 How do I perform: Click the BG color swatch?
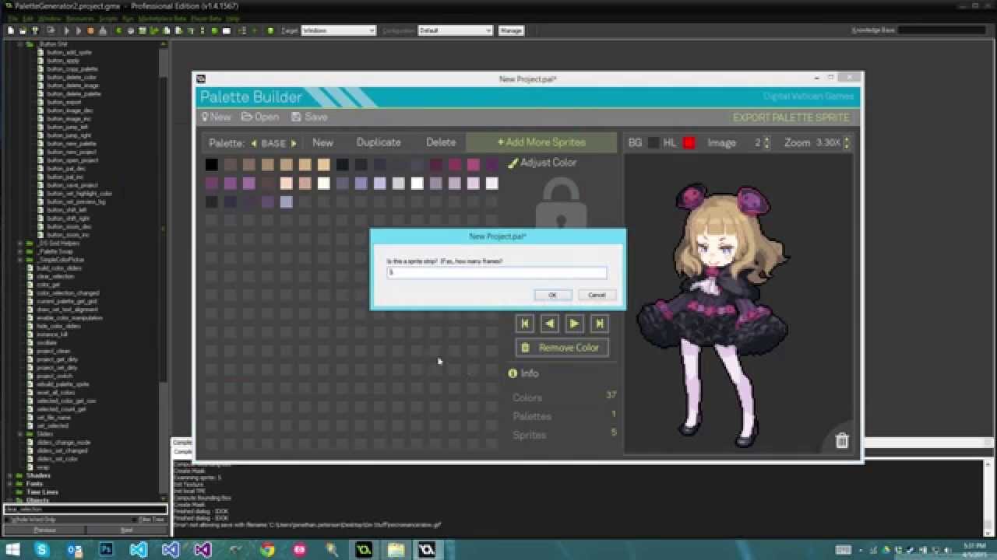pyautogui.click(x=654, y=143)
